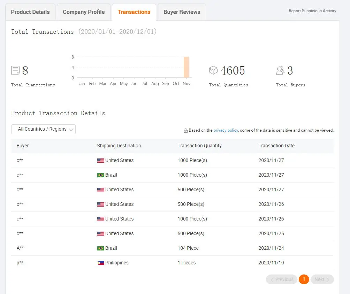The image size is (350, 294).
Task: Go to the Previous page
Action: coord(282,279)
